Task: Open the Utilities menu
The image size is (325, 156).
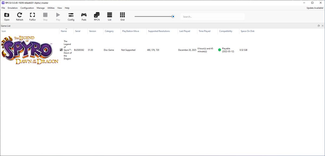Action: pyautogui.click(x=51, y=8)
